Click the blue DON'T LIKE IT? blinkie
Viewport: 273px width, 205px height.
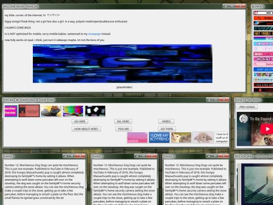263,69
